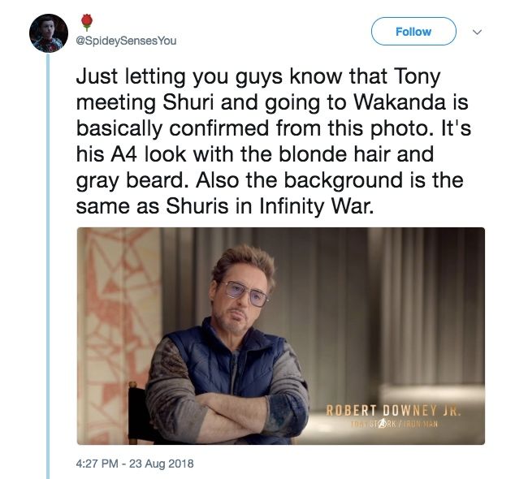The image size is (515, 479).
Task: Open the tweet author's profile avatar
Action: pyautogui.click(x=49, y=33)
